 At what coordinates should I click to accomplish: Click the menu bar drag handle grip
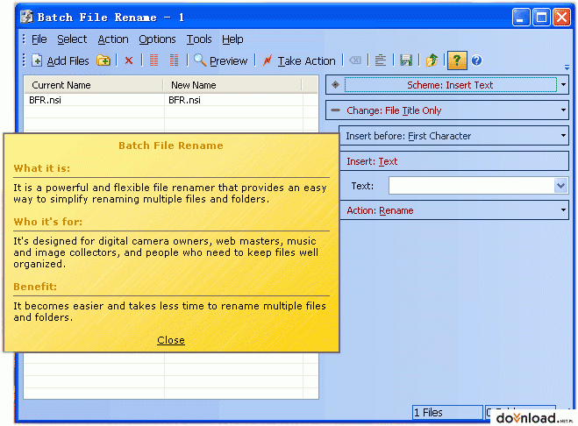click(x=24, y=39)
